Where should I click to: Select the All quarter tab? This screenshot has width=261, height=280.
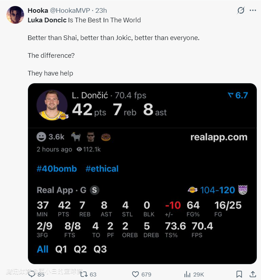click(42, 249)
